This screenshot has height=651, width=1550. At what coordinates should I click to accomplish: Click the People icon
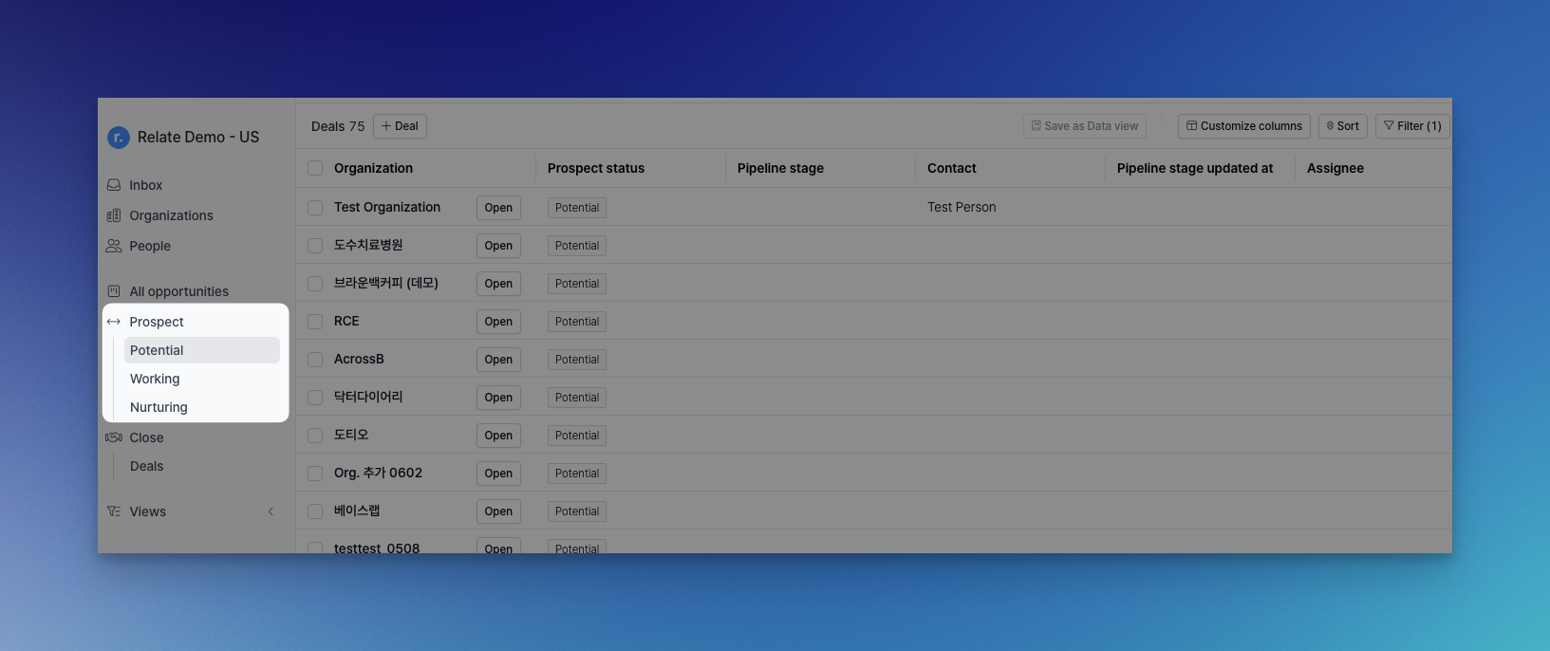pos(114,246)
